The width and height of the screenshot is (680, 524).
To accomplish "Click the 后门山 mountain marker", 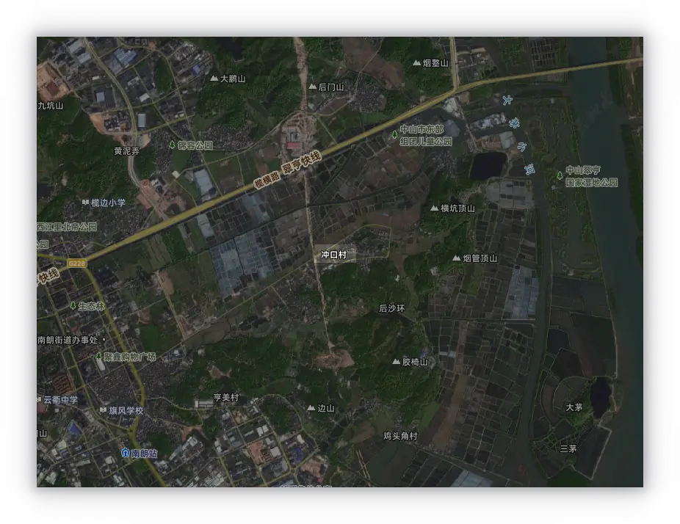I will pos(312,87).
